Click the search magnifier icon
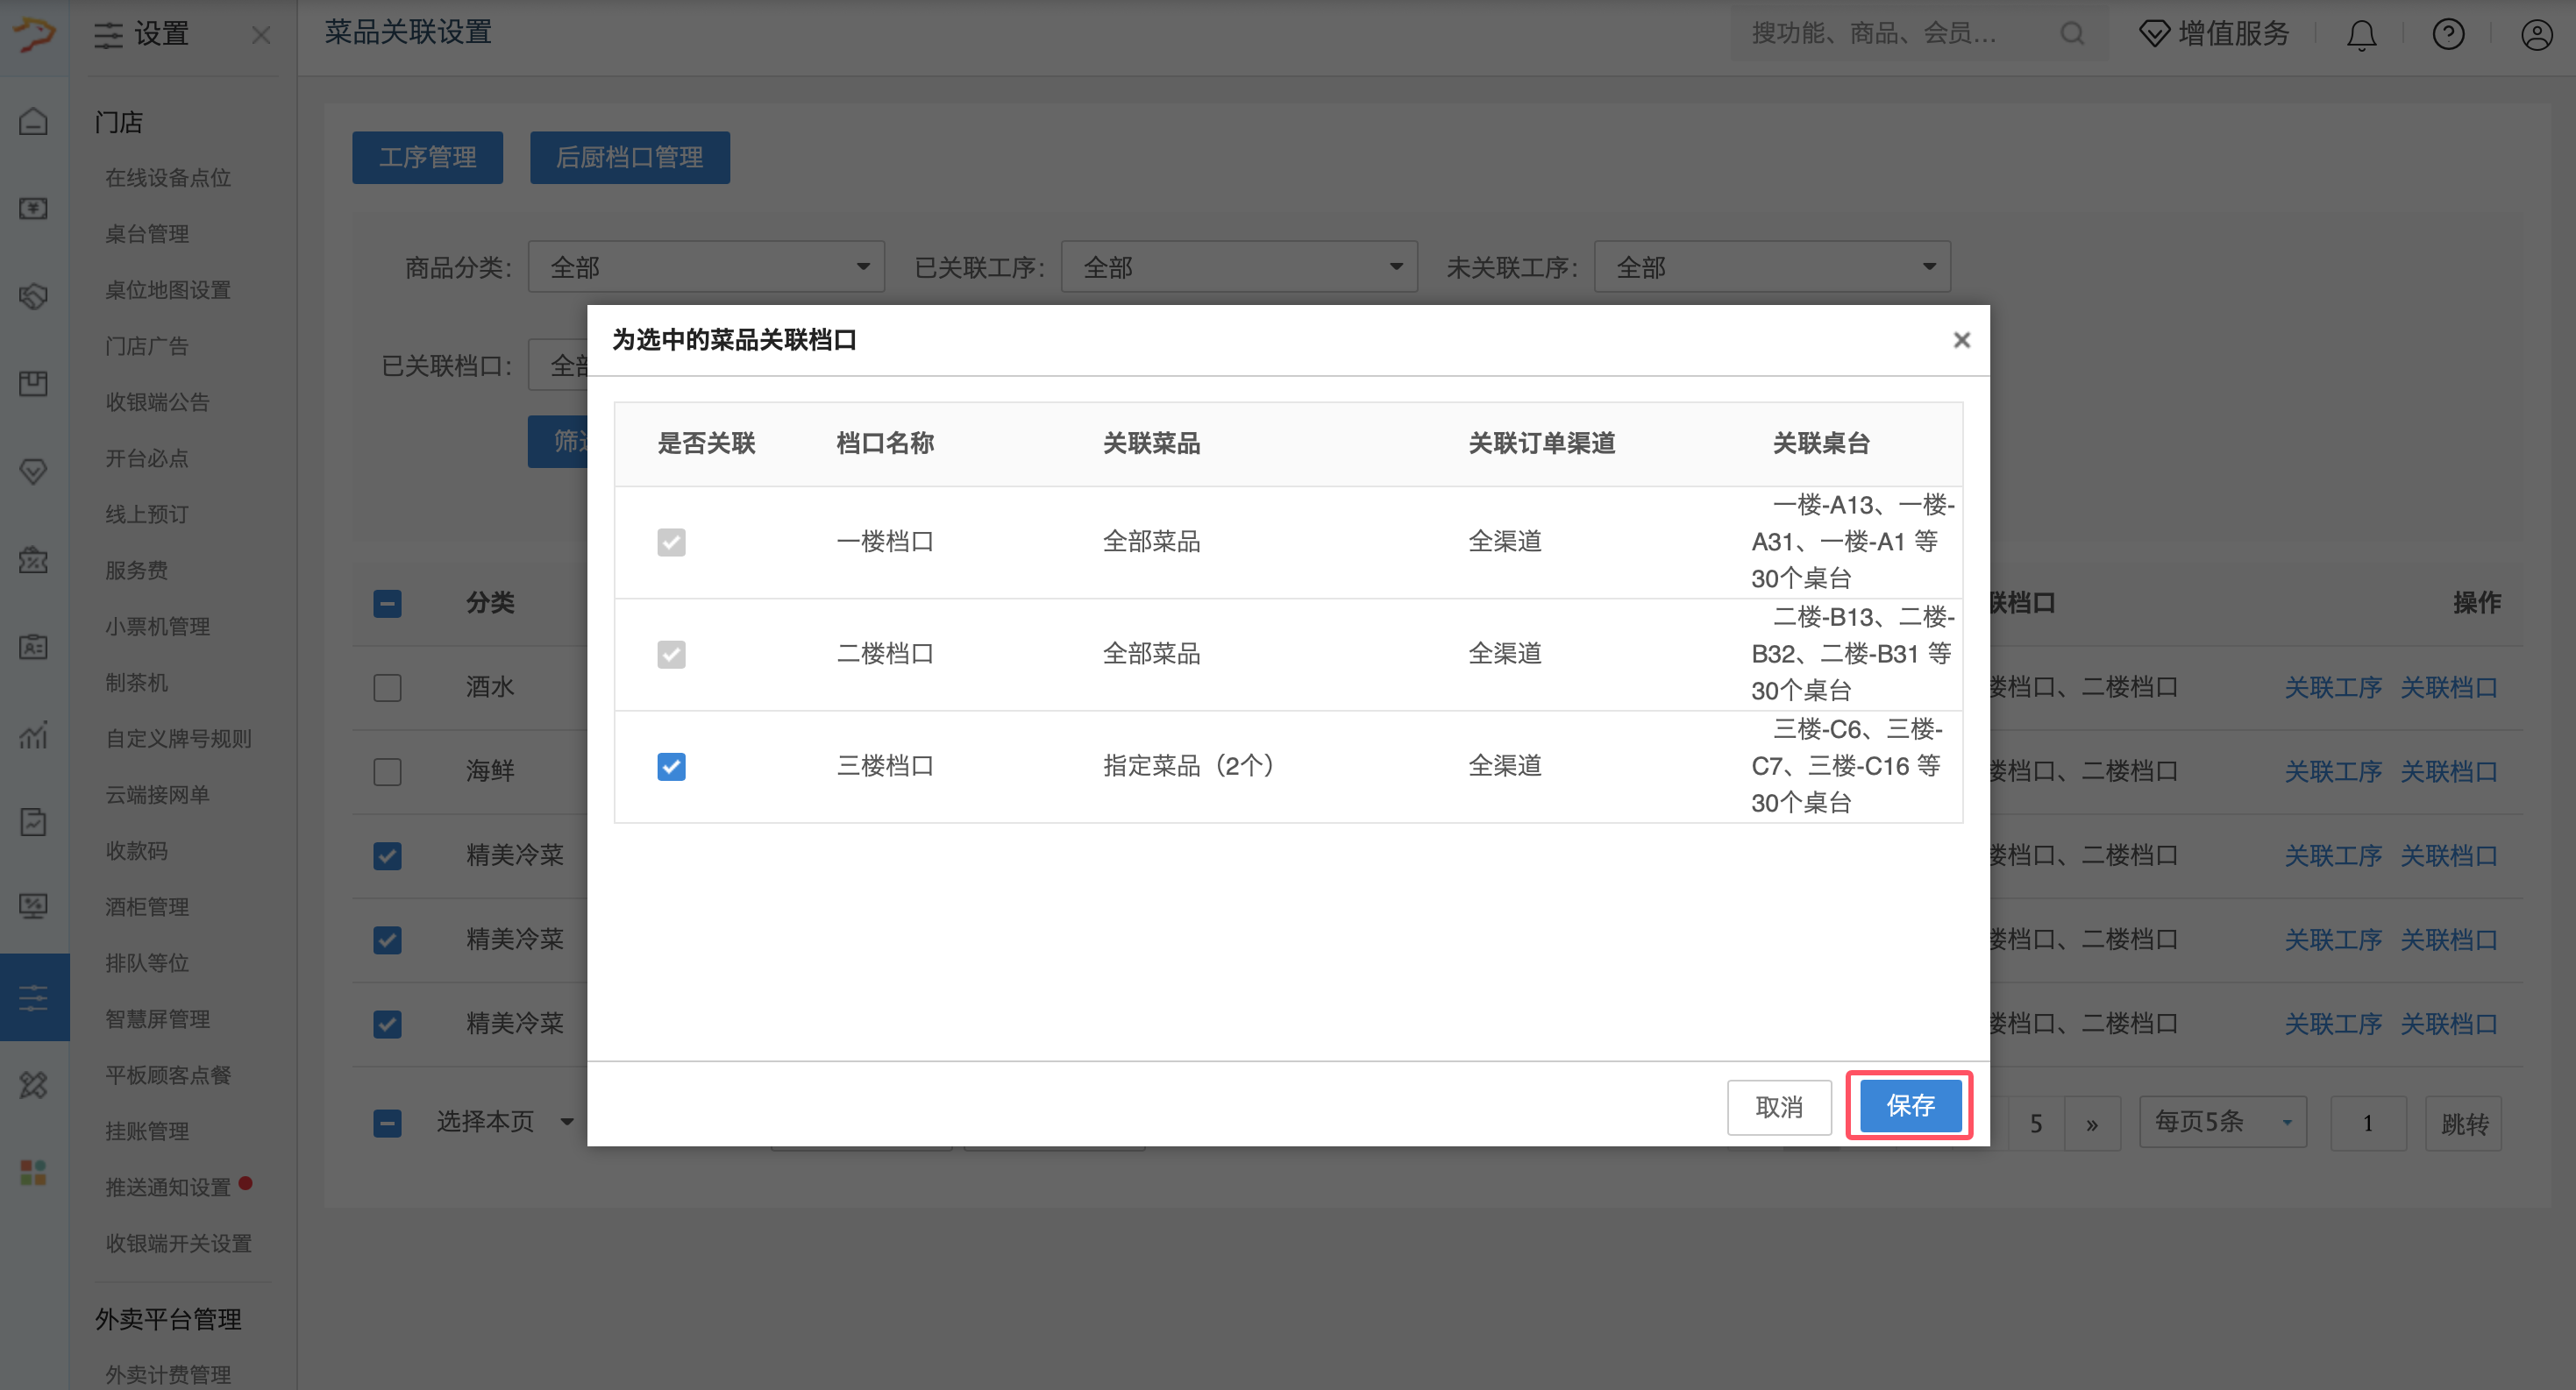This screenshot has width=2576, height=1390. 2072,34
